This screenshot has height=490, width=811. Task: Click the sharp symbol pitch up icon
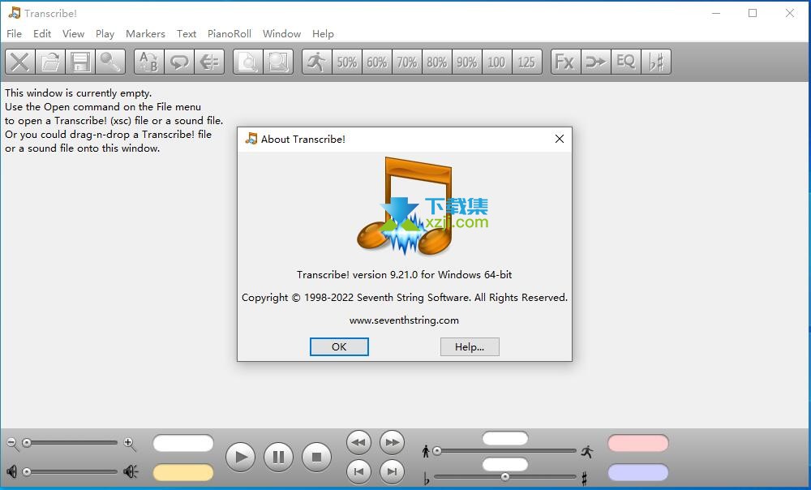[x=585, y=479]
